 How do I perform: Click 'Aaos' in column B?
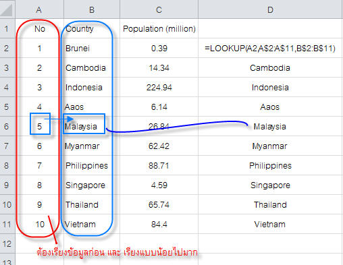click(92, 107)
